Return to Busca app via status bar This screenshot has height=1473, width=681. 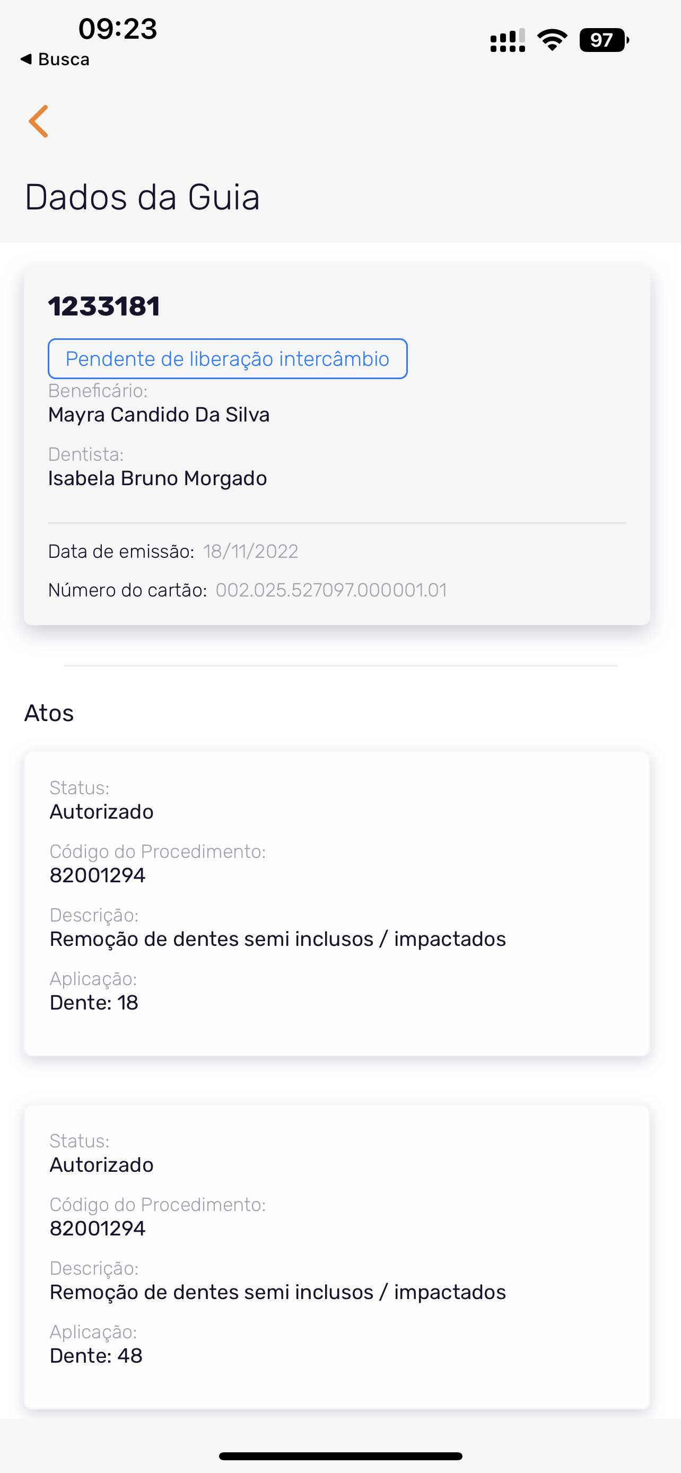point(56,59)
